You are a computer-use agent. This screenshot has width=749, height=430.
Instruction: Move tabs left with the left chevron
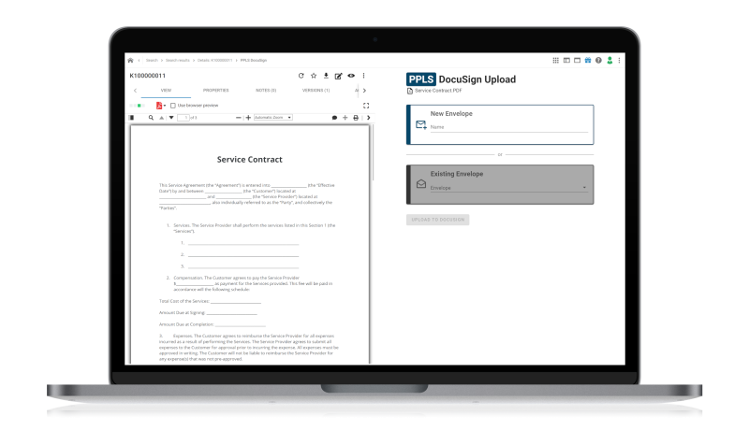click(135, 91)
